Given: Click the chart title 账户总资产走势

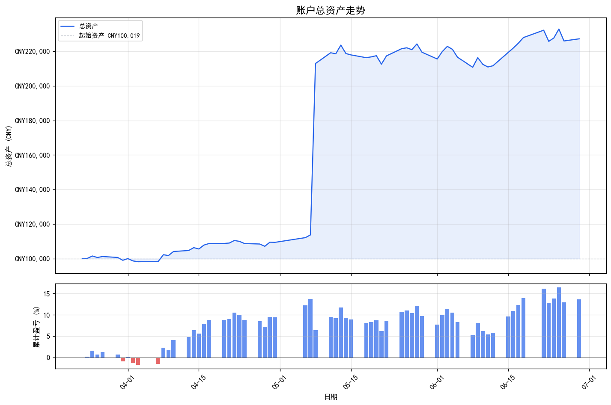Looking at the screenshot, I should 331,10.
